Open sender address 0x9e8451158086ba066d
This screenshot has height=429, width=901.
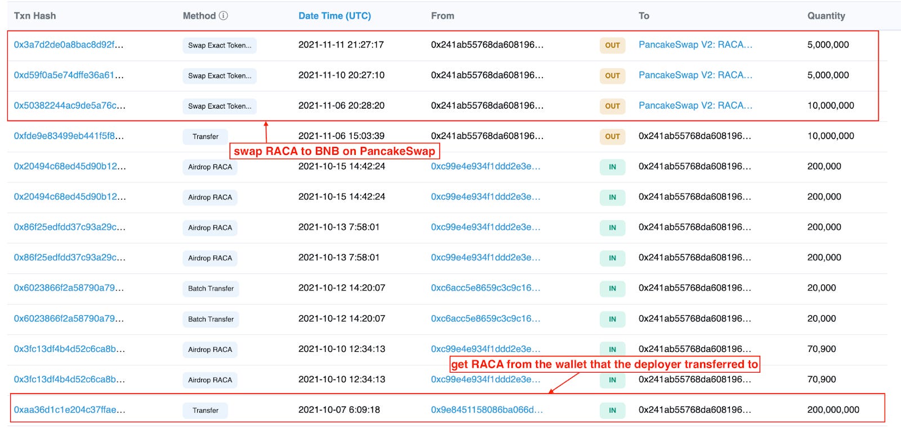[x=487, y=410]
